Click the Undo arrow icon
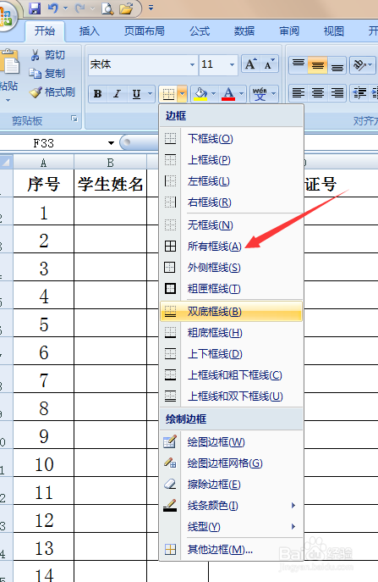This screenshot has width=378, height=582. pos(53,8)
